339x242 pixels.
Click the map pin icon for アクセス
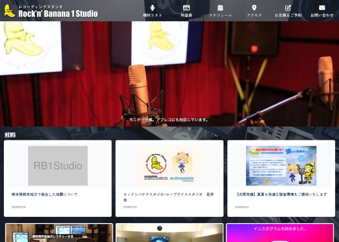[x=254, y=8]
